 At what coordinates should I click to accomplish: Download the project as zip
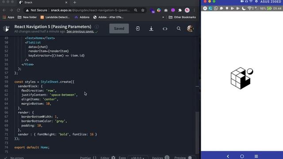point(151,28)
